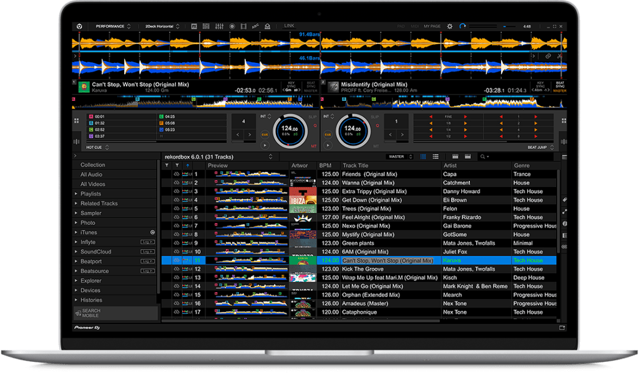639x380 pixels.
Task: Expand the Playlists tree item
Action: point(76,194)
